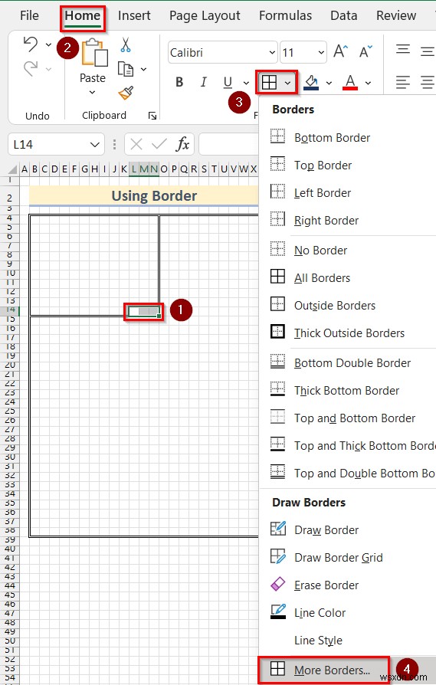Click the formula bar Cancel X
Screen dimensions: 436x685
pyautogui.click(x=136, y=144)
